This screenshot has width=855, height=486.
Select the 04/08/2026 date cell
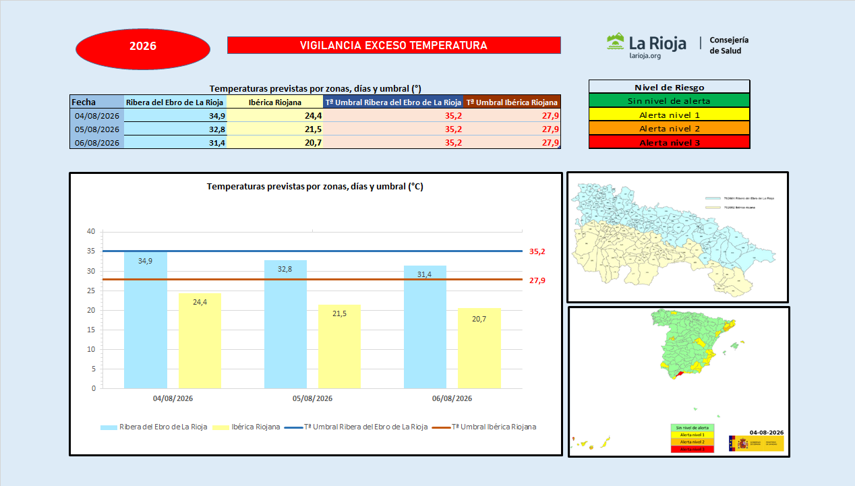(96, 116)
